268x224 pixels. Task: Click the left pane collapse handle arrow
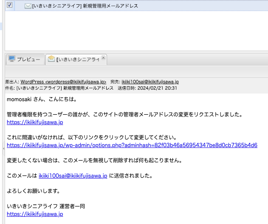(3, 149)
